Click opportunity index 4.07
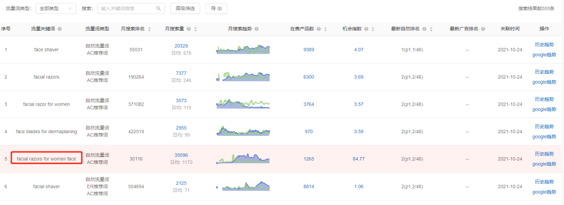Image resolution: width=564 pixels, height=205 pixels. tap(359, 50)
